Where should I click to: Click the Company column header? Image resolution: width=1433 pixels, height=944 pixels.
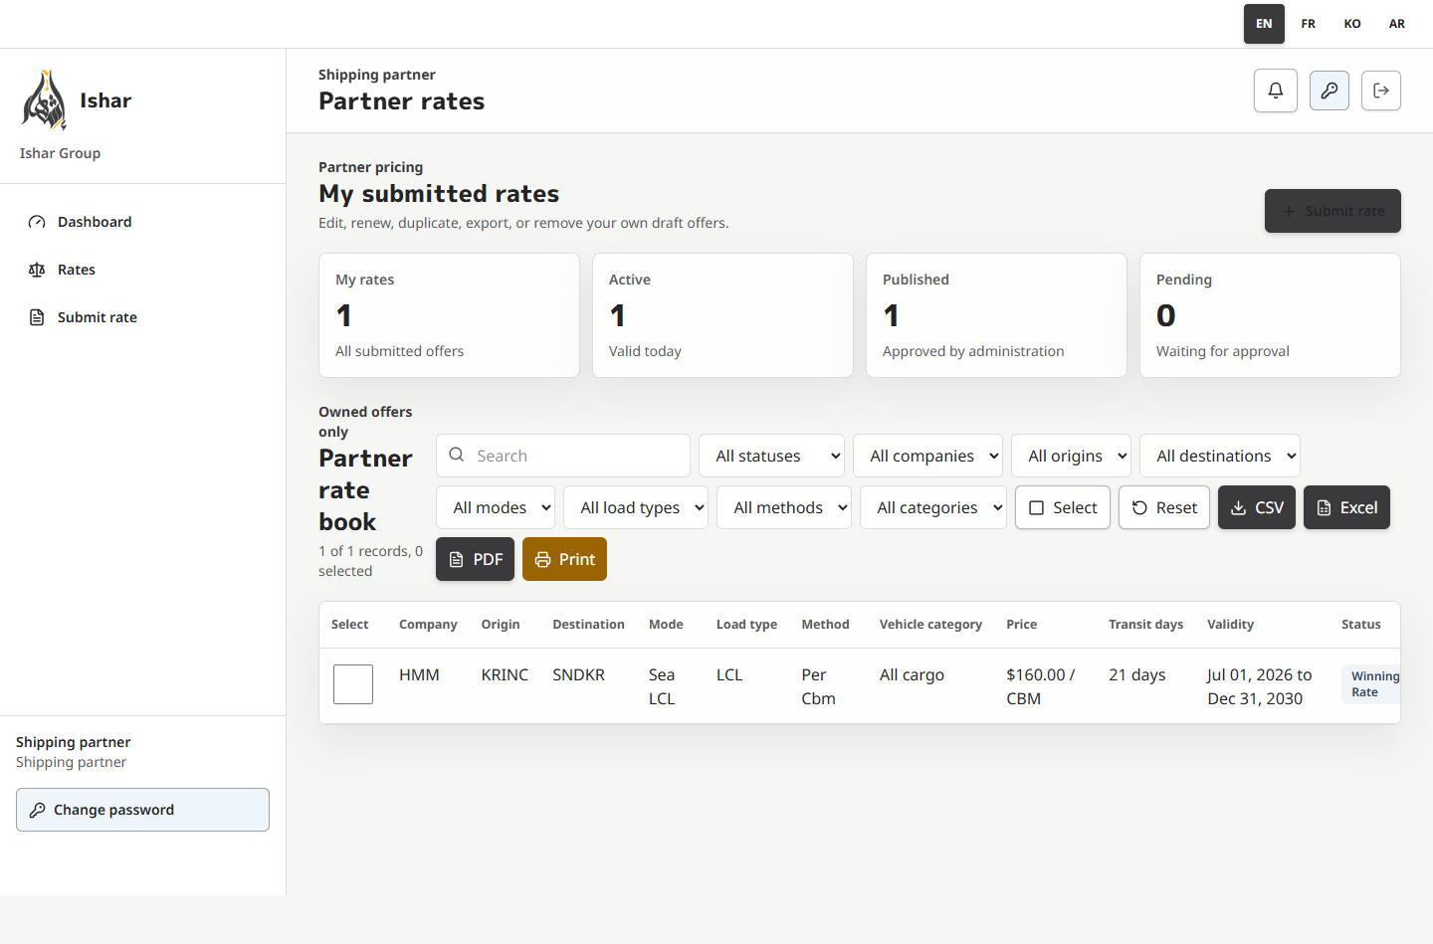tap(428, 625)
